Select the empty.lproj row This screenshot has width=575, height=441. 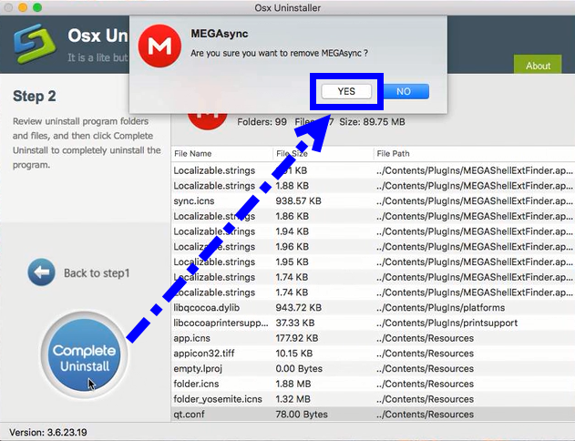(x=198, y=368)
